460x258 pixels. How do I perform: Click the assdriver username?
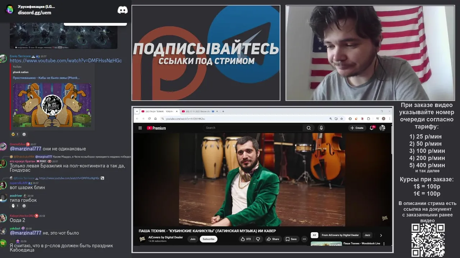point(16,196)
